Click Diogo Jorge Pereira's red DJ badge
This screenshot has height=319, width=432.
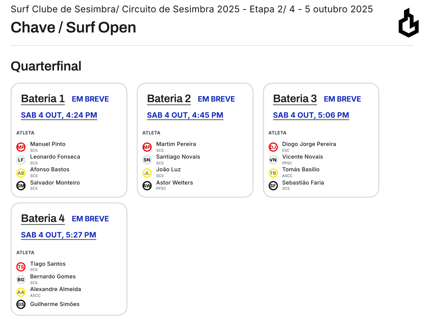click(x=273, y=147)
